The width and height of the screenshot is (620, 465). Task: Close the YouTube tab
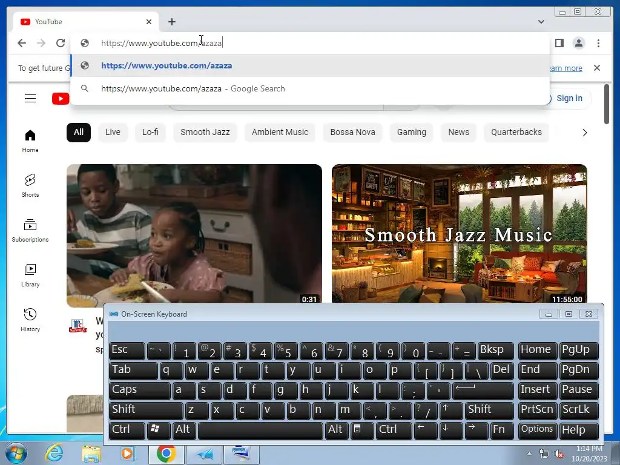(x=149, y=22)
